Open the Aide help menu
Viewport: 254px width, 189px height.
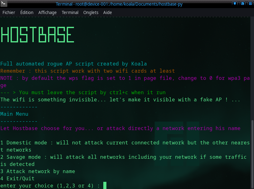[107, 12]
